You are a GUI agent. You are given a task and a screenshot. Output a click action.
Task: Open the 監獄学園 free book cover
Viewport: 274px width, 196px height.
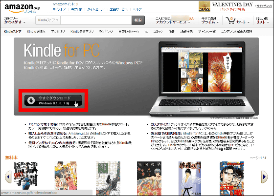coord(25,176)
